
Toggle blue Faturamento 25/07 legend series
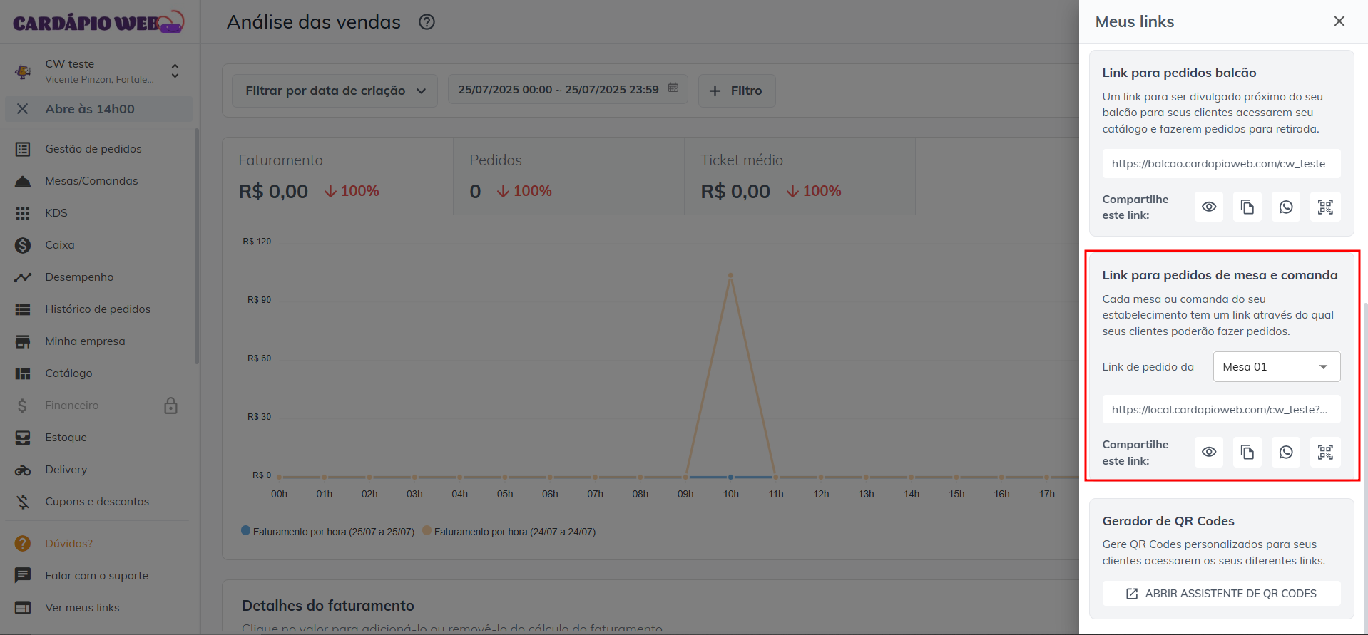246,531
